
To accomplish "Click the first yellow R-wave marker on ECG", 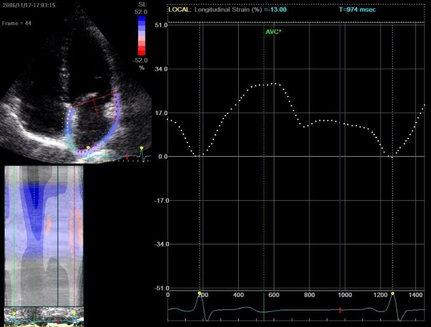I will [200, 293].
